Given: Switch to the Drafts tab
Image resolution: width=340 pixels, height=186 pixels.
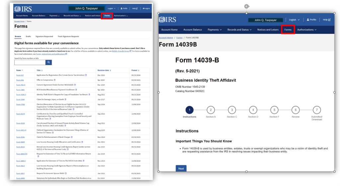Looking at the screenshot, I should [28, 37].
